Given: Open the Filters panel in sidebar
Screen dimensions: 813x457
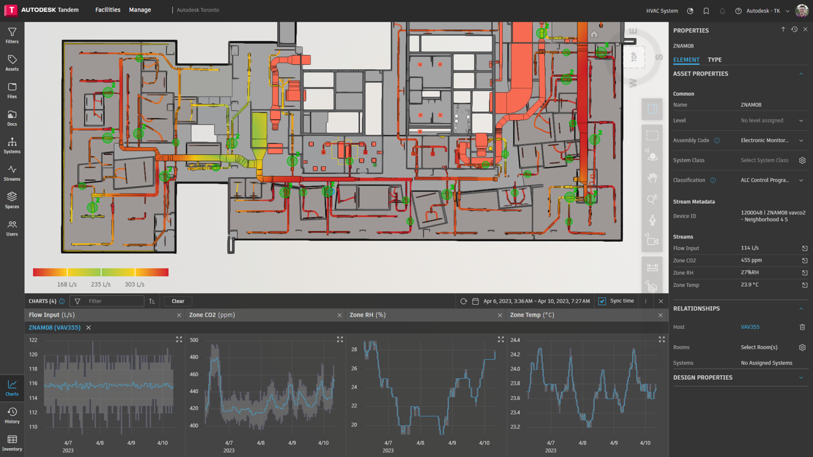Looking at the screenshot, I should click(x=12, y=36).
